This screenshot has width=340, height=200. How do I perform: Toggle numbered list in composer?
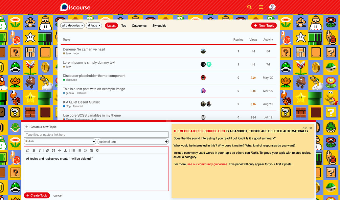[79, 150]
